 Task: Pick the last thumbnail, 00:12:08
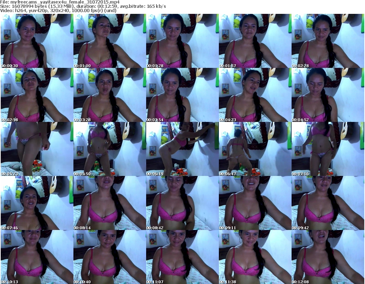click(x=328, y=257)
